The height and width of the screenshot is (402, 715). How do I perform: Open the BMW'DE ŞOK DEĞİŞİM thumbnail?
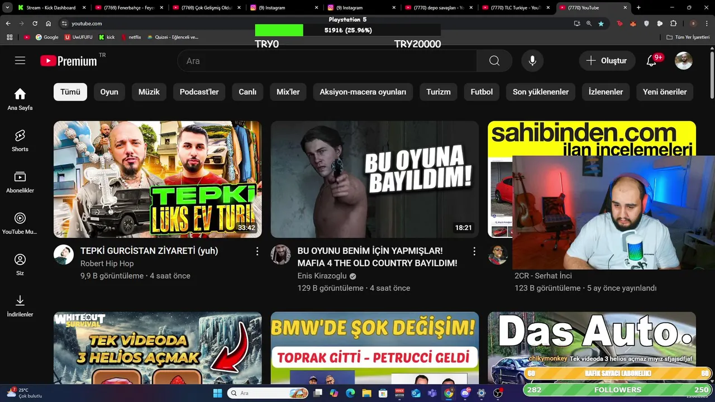[375, 348]
